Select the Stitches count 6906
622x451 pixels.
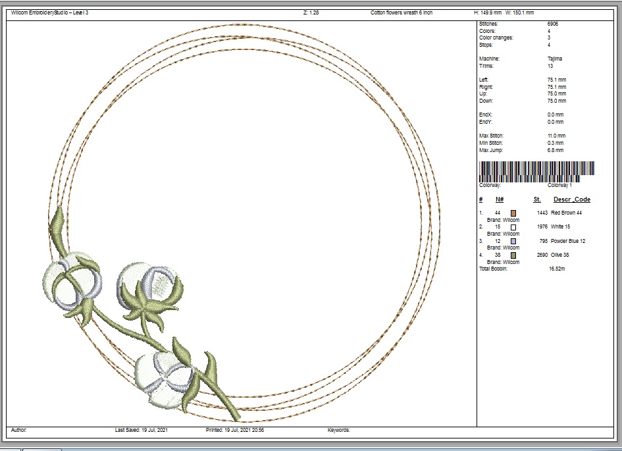pos(554,24)
